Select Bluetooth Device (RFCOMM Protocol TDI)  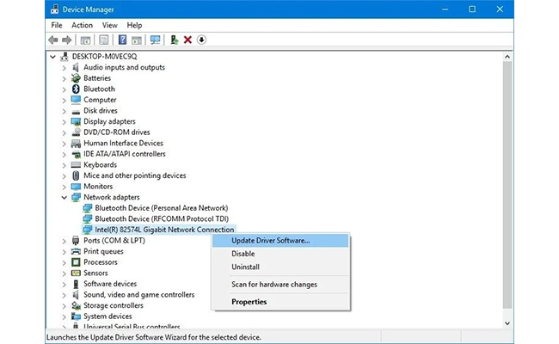[162, 218]
